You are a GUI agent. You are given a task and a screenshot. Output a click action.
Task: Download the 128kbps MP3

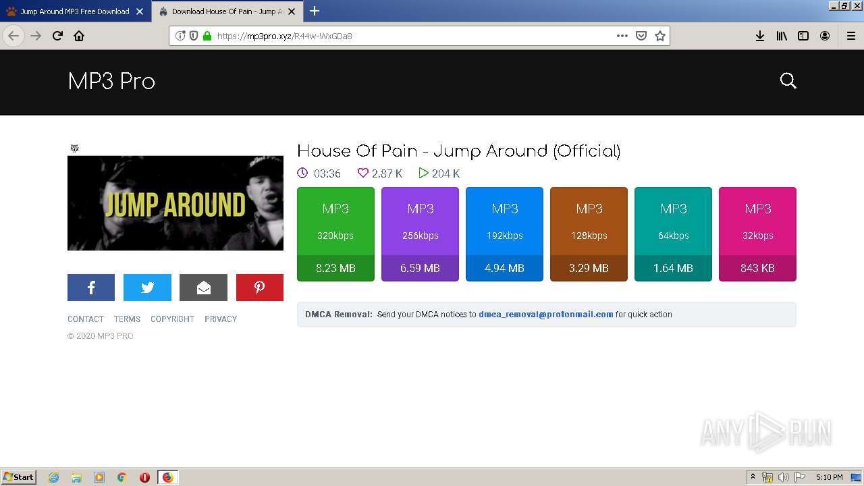tap(589, 234)
